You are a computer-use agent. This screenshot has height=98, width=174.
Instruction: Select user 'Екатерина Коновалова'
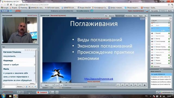160,50
